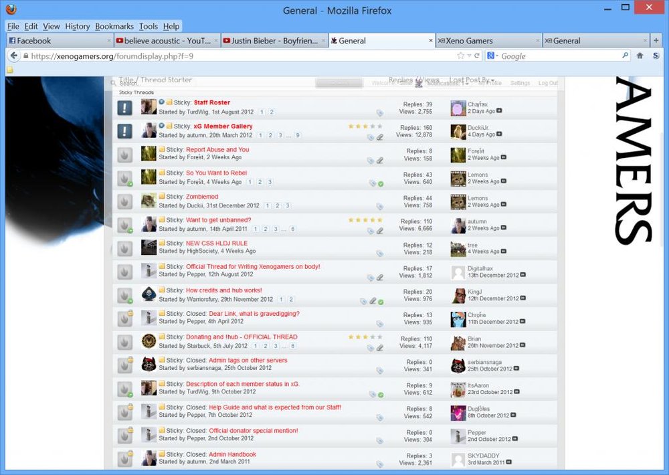The width and height of the screenshot is (669, 475).
Task: Switch to Justin Bieber Boyfriend tab
Action: pyautogui.click(x=274, y=41)
